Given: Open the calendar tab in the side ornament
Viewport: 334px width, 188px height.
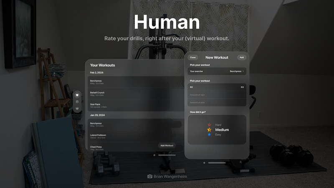Looking at the screenshot, I should coord(77,102).
